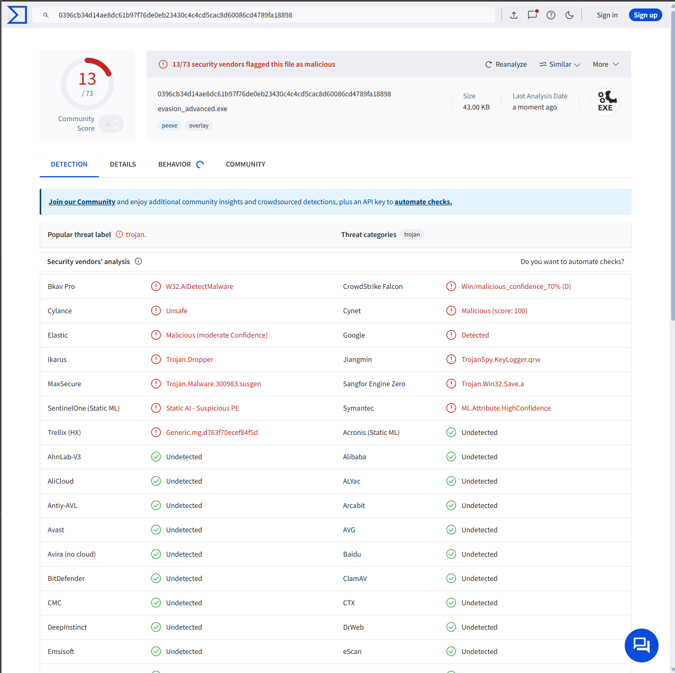This screenshot has height=673, width=675.
Task: Click Cynet malicious alert icon
Action: pyautogui.click(x=451, y=311)
